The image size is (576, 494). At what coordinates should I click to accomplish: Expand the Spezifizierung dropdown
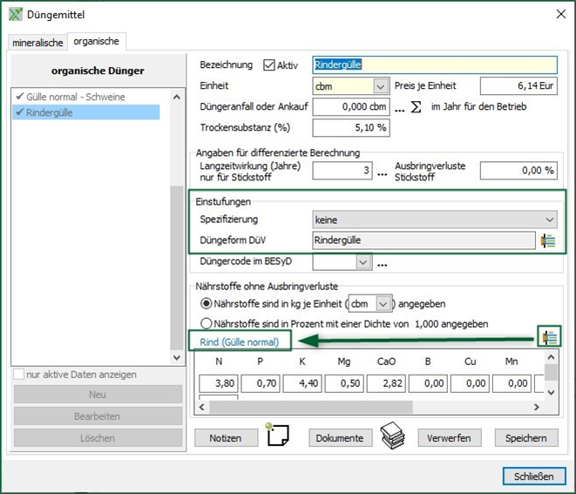[x=548, y=220]
